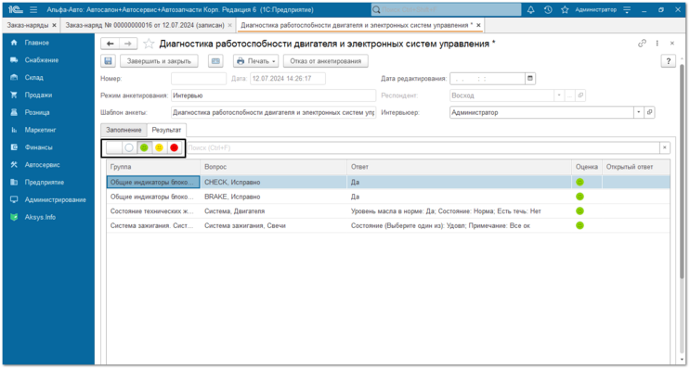Expand Интервьюер dropdown arrow
Image resolution: width=690 pixels, height=369 pixels.
click(x=639, y=112)
